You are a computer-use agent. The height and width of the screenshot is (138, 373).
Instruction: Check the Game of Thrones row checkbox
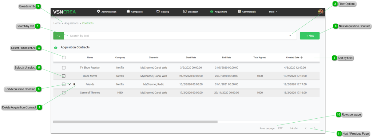coord(64,93)
